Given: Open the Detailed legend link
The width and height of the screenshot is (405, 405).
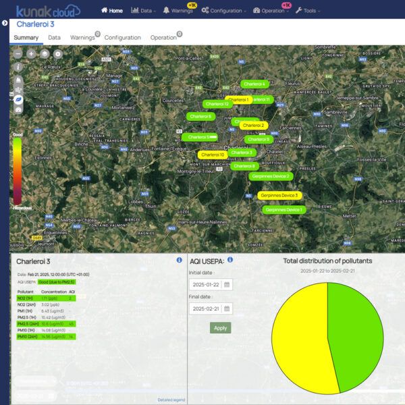Looking at the screenshot, I should [169, 400].
